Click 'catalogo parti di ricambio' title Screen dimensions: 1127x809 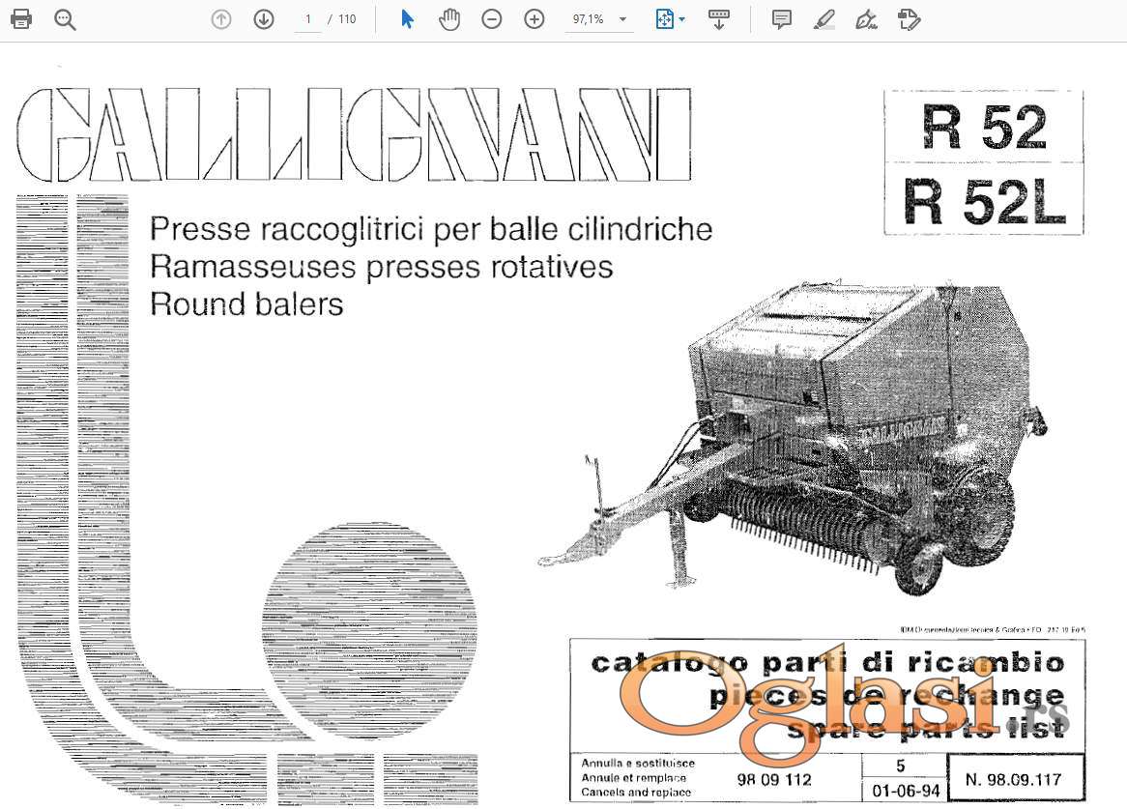point(827,662)
